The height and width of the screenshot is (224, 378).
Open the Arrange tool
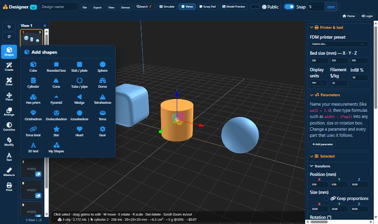click(9, 112)
